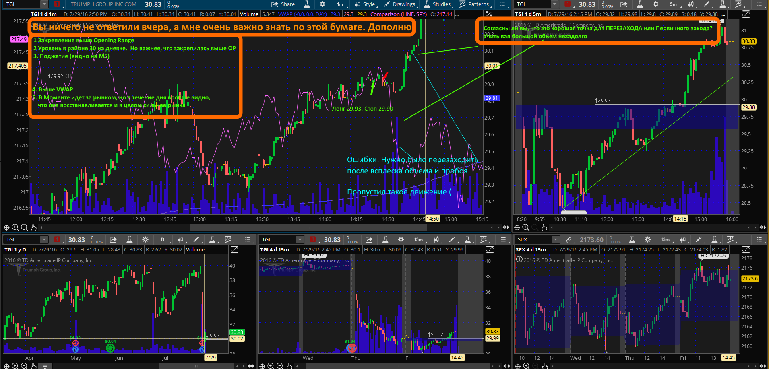This screenshot has height=369, width=769.
Task: Zoom in under the TGI 15m chart
Action: click(x=271, y=366)
